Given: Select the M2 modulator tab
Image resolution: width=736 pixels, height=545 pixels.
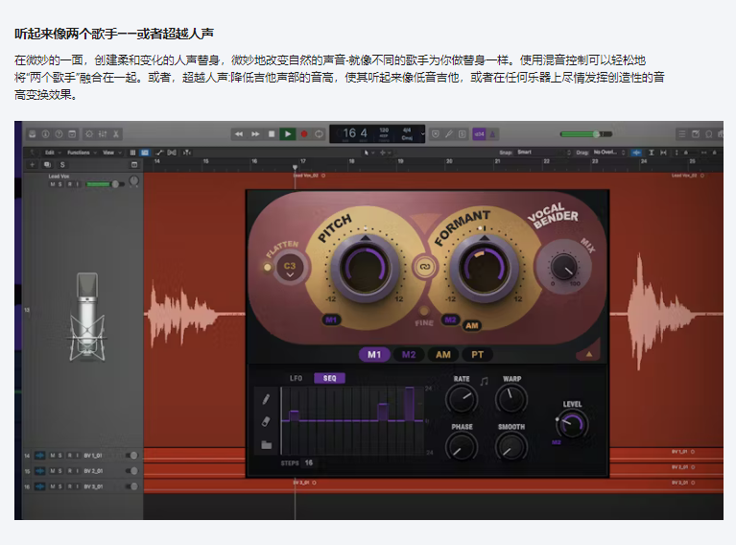Looking at the screenshot, I should (409, 355).
